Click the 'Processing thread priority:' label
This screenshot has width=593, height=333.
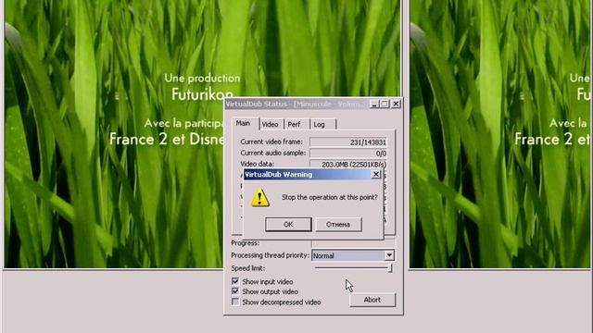pos(270,255)
